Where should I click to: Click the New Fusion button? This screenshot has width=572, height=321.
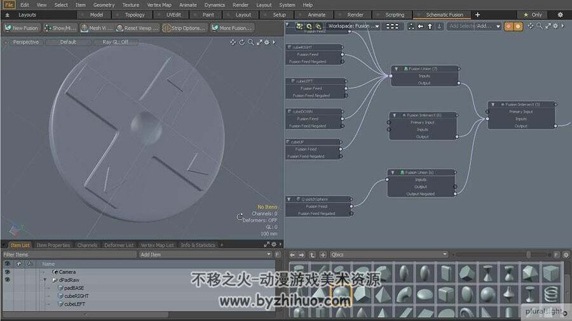click(x=22, y=28)
